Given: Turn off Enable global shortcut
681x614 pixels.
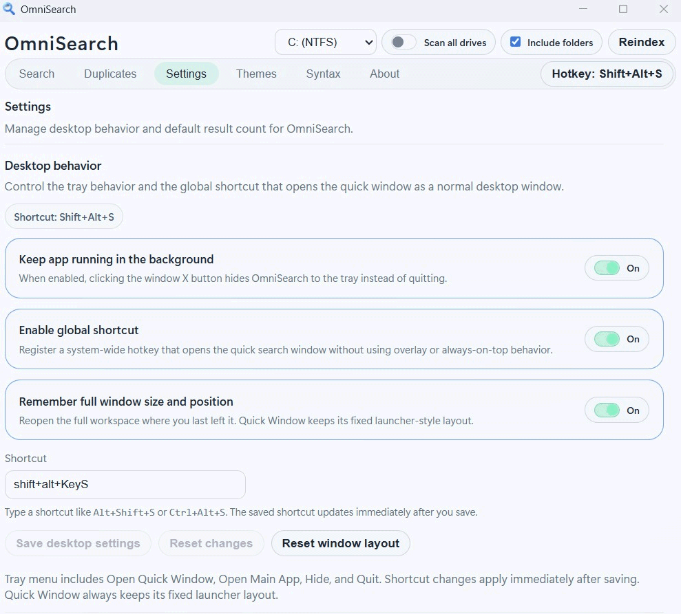Looking at the screenshot, I should coord(616,339).
